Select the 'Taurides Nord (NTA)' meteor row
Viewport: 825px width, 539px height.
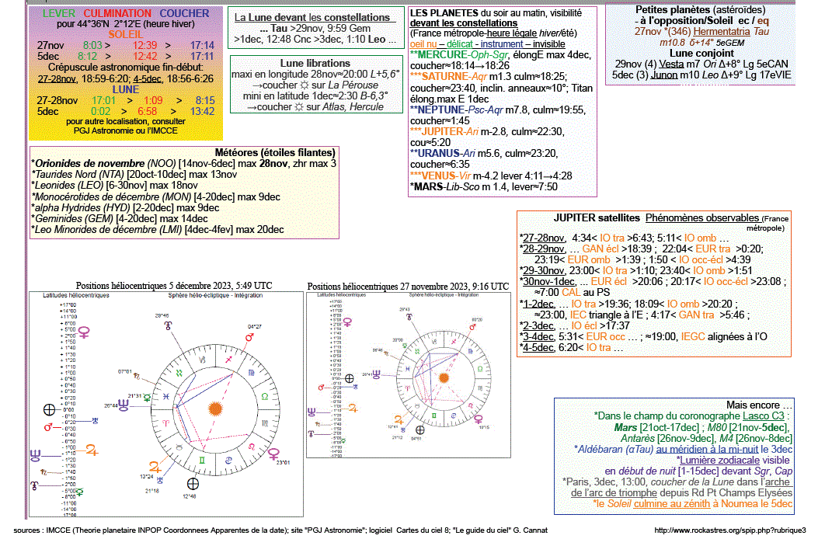click(x=134, y=175)
